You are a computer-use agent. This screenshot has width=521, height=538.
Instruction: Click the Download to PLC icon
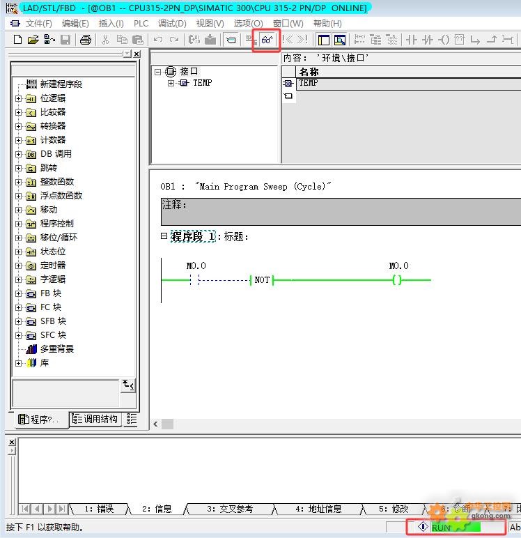coord(210,40)
